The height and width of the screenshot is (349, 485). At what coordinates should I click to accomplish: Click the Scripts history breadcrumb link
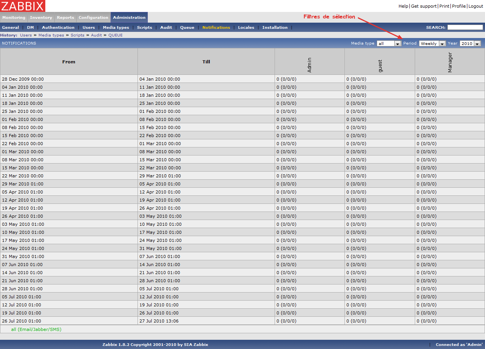pos(77,35)
